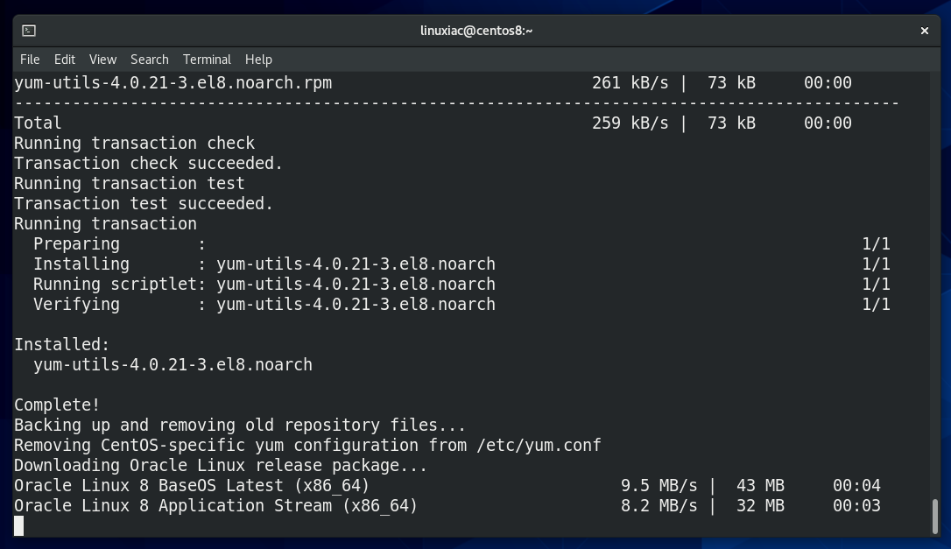Click the "Running scriptlet" step label
This screenshot has width=951, height=549.
[x=116, y=284]
